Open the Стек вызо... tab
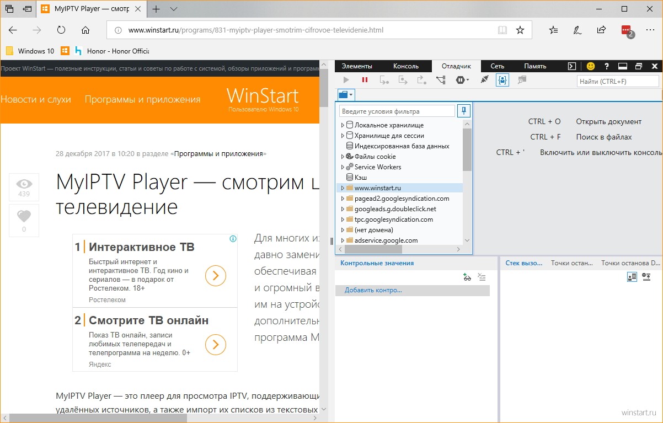 coord(524,263)
